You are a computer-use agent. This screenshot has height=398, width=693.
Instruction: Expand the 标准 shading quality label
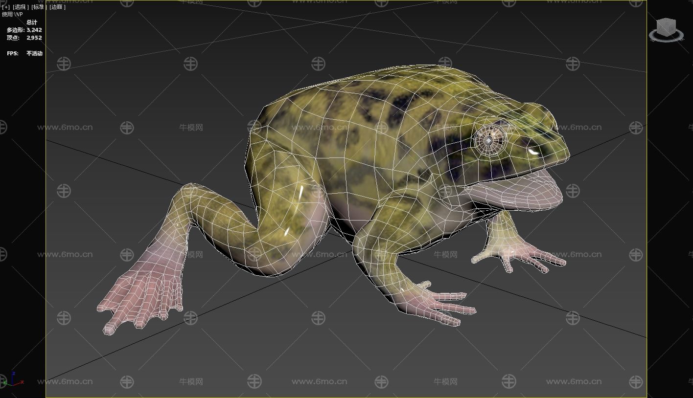click(38, 7)
